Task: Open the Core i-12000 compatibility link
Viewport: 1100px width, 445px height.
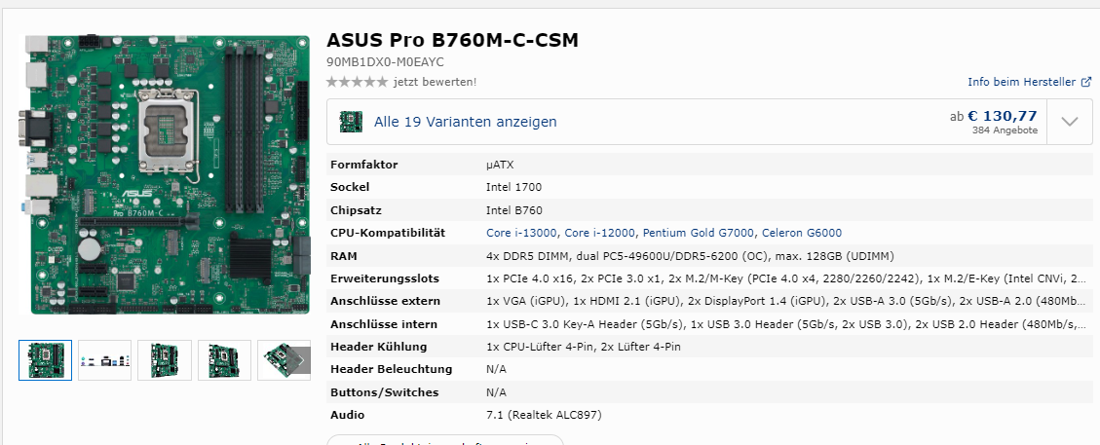Action: click(600, 233)
